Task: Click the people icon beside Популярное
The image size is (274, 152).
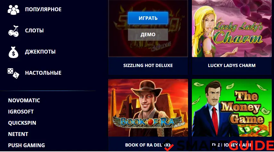Action: point(13,10)
